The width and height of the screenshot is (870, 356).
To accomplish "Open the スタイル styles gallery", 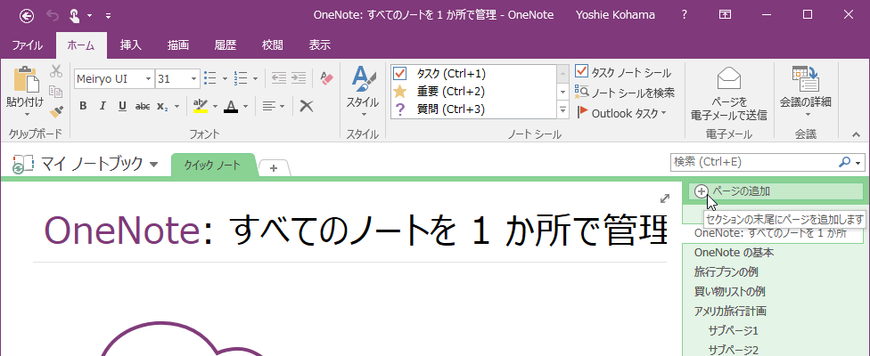I will 362,92.
